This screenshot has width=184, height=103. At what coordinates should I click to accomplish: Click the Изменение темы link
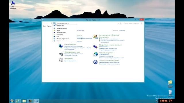[103, 47]
